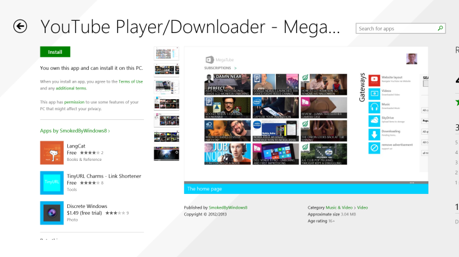Select the sixth screenshot thumbnail
Viewport: 459px width, 257px height.
166,137
